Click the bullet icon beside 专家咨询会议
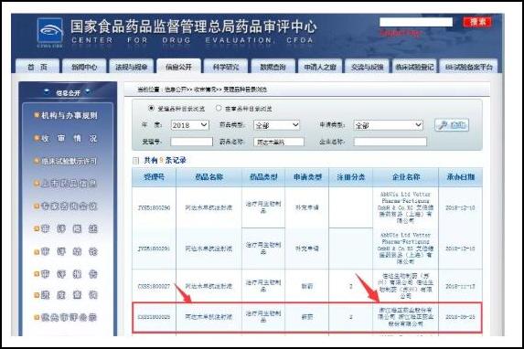 (37, 206)
